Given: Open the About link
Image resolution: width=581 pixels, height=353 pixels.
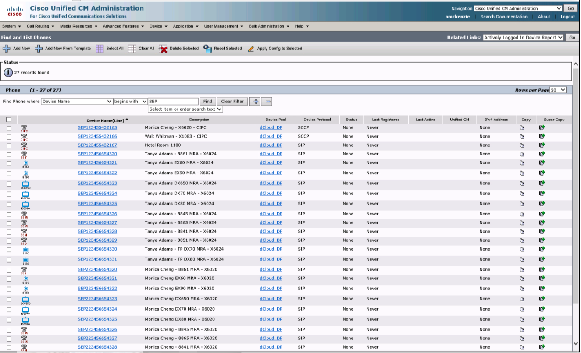Looking at the screenshot, I should tap(544, 17).
